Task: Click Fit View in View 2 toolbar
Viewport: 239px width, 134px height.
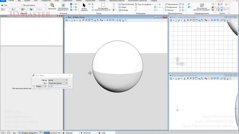Action: [x=196, y=20]
